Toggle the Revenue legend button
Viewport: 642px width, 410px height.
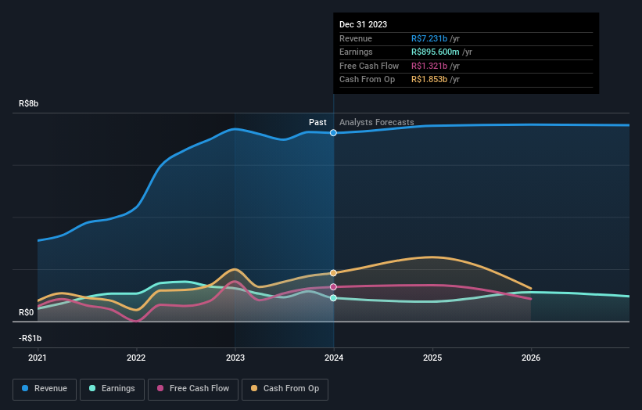(45, 389)
